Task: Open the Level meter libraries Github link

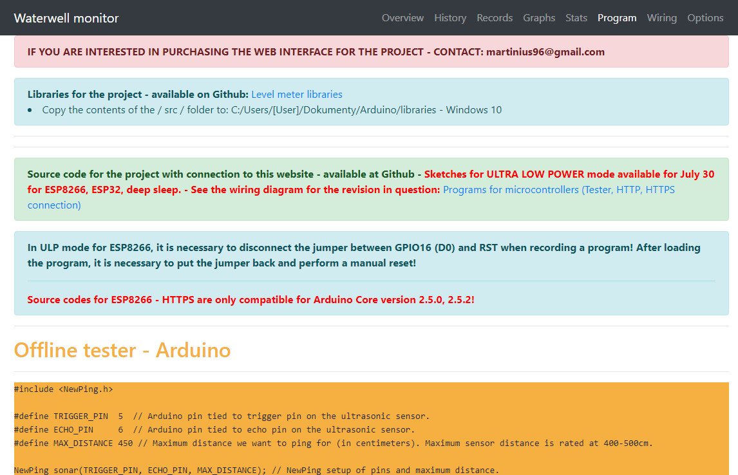Action: (296, 94)
